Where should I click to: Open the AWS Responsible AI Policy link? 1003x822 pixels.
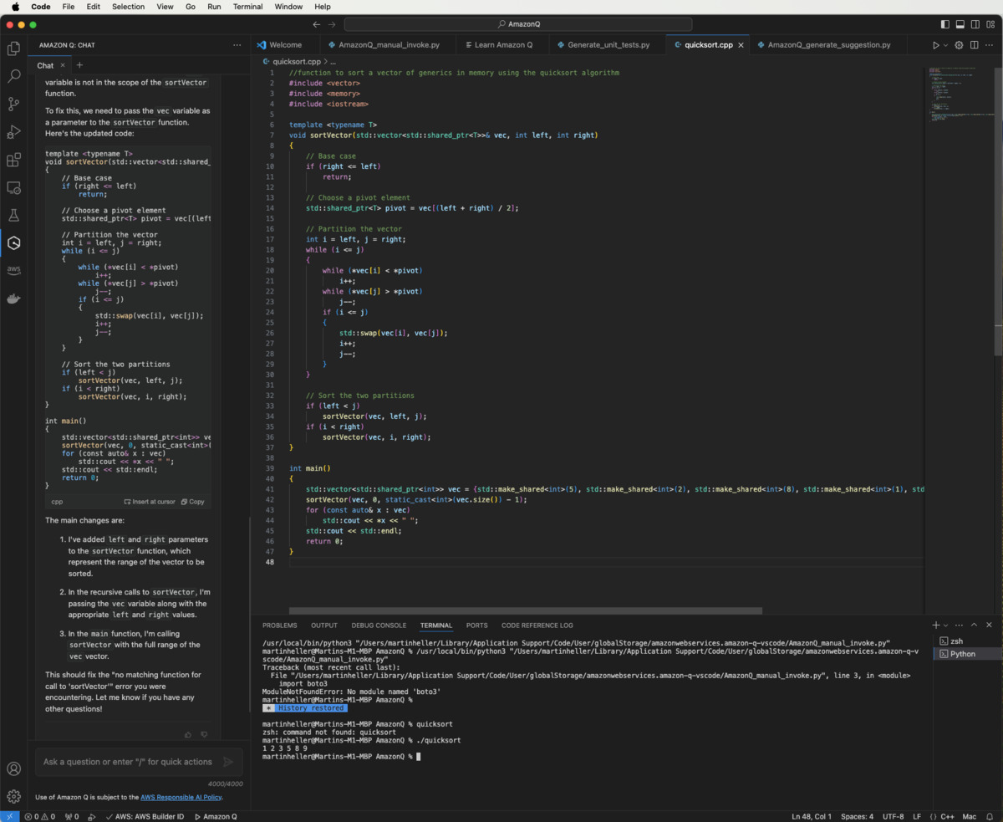(x=181, y=797)
